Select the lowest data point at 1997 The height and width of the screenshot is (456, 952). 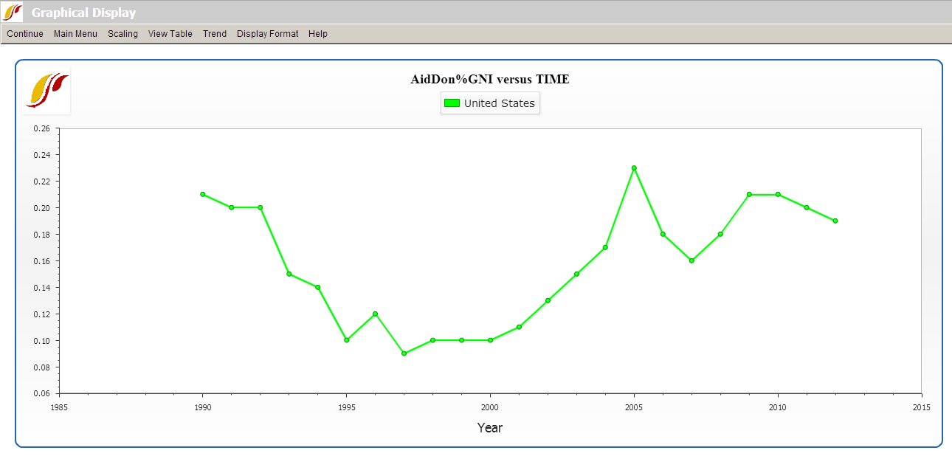click(x=404, y=353)
